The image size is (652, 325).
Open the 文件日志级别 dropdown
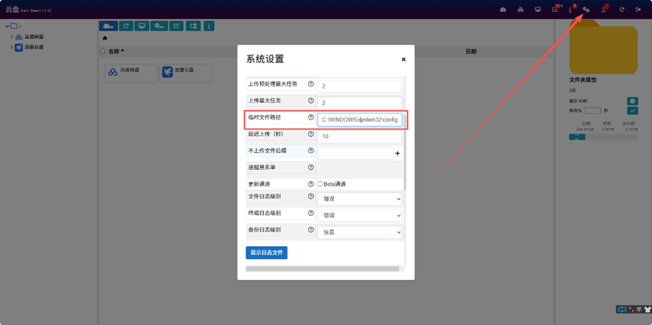pos(360,199)
